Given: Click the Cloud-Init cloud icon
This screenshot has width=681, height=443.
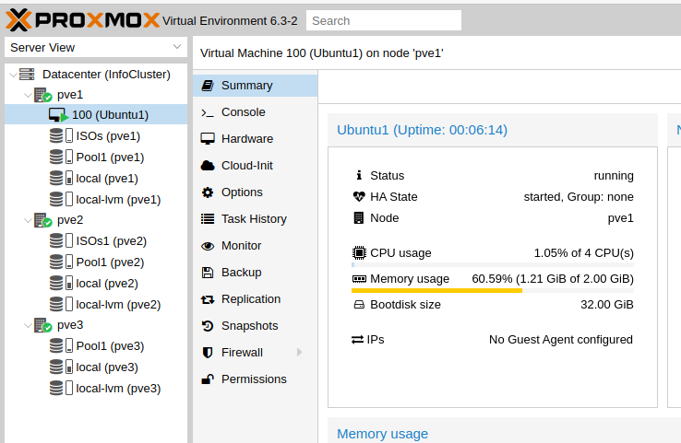Looking at the screenshot, I should tap(208, 166).
